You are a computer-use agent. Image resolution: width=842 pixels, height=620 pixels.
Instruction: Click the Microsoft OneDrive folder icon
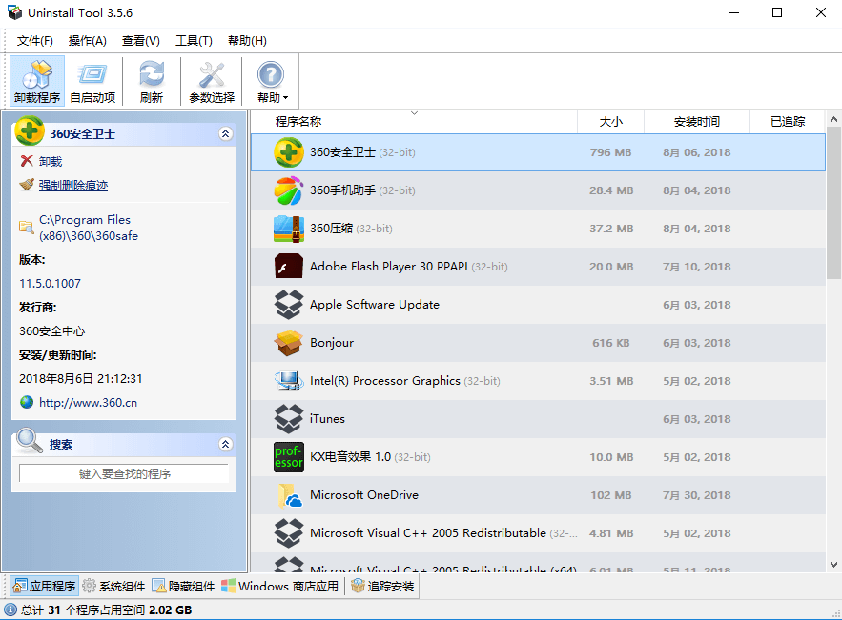coord(290,495)
